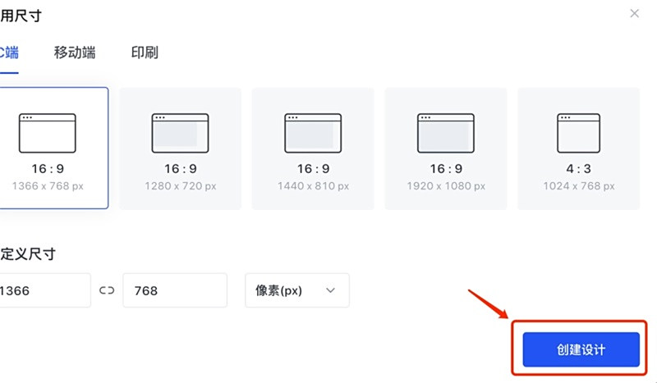Click the 4:3 browser window icon
Image resolution: width=657 pixels, height=383 pixels.
pos(579,133)
